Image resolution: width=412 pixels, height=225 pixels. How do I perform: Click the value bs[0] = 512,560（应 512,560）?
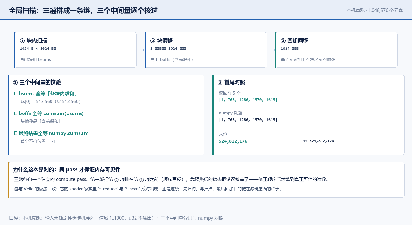(x=51, y=101)
